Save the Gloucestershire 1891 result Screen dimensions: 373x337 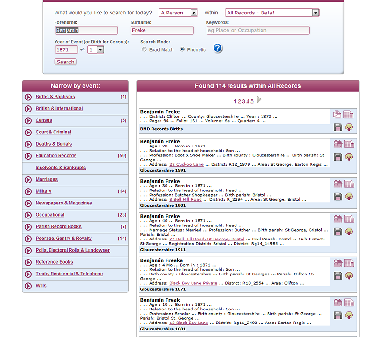(338, 157)
